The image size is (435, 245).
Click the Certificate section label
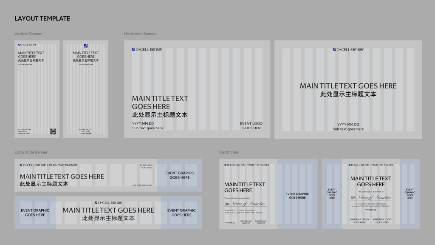229,152
